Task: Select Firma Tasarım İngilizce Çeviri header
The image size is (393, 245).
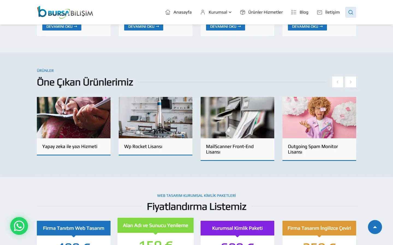Action: point(319,228)
